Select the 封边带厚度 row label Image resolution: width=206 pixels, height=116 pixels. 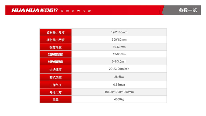[55, 61]
